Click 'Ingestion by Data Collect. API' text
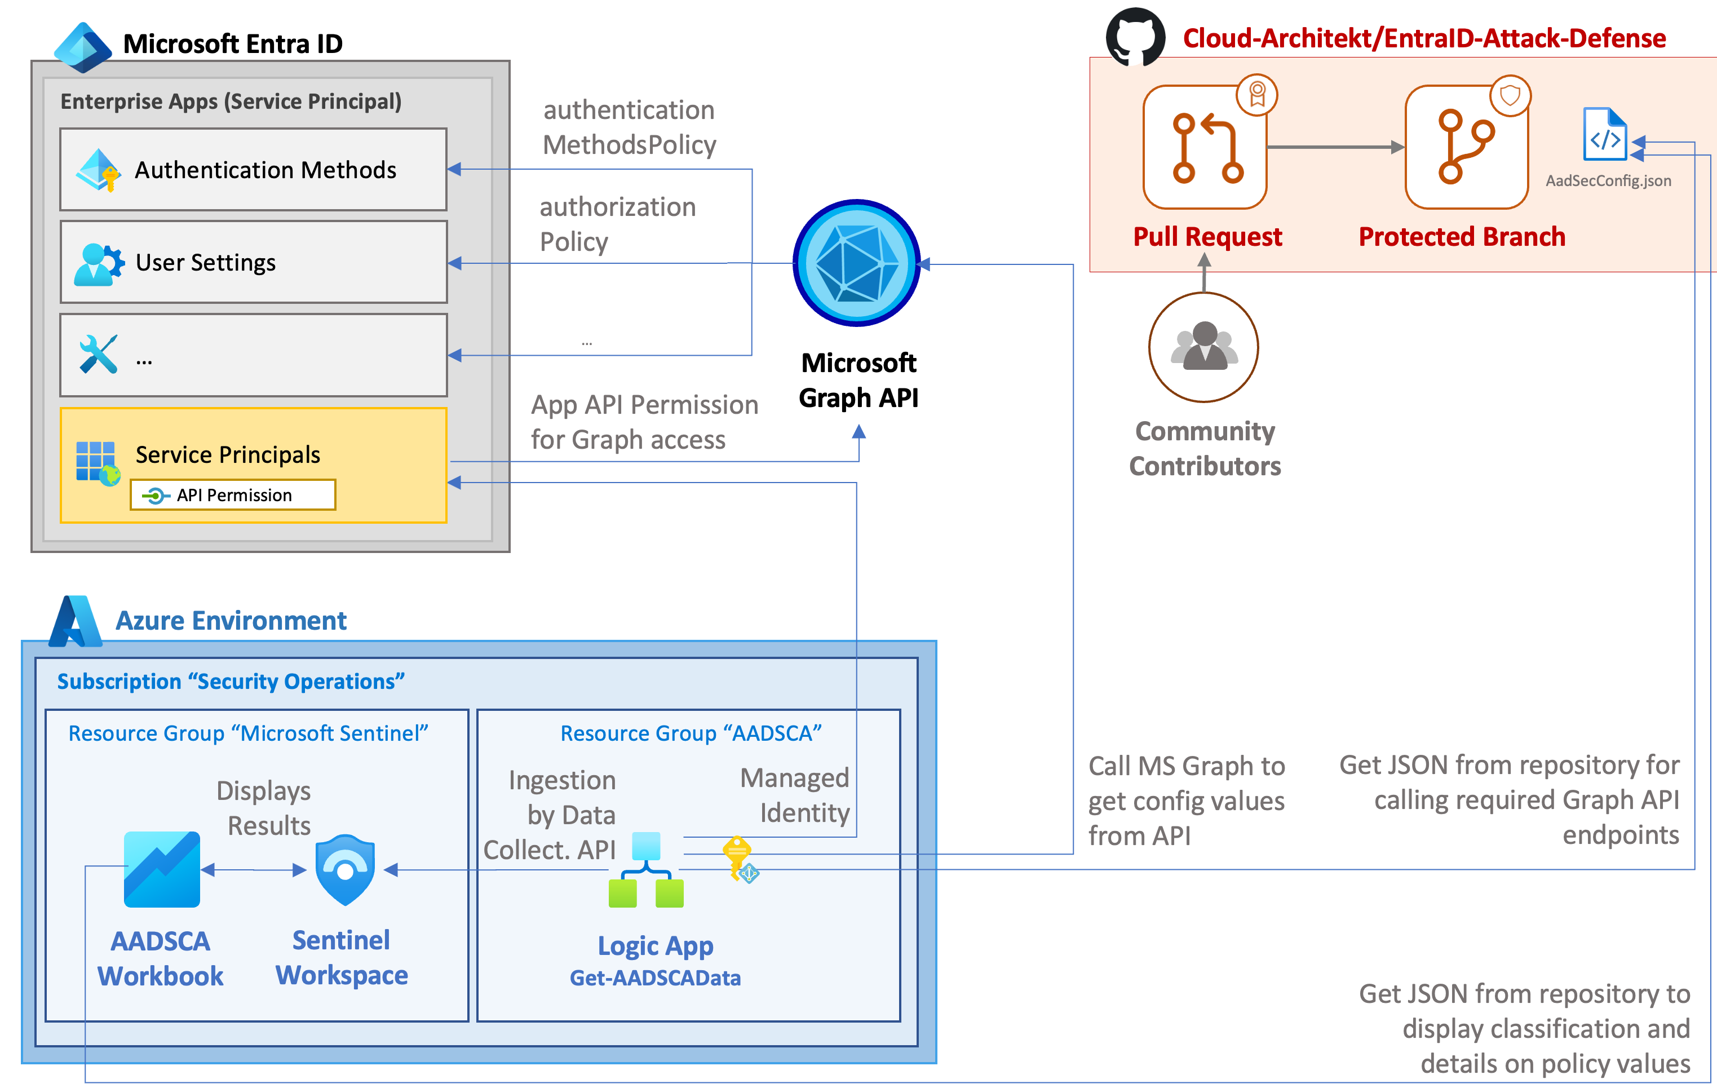Screen dimensions: 1717x1088 coord(549,815)
